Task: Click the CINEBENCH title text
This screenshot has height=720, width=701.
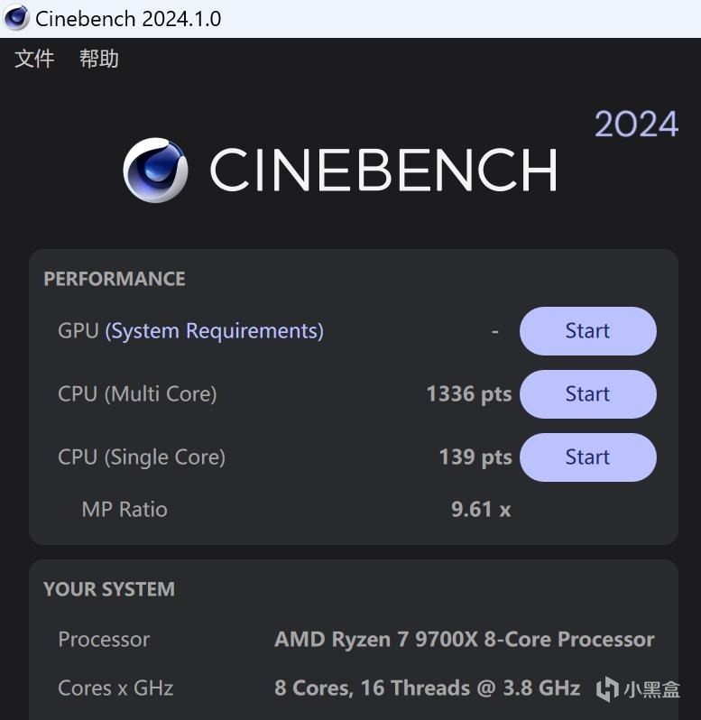Action: [x=383, y=170]
